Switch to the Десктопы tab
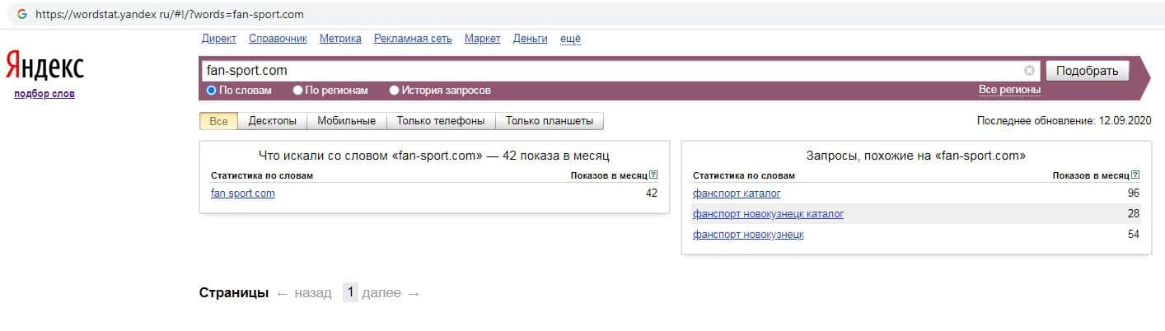 pyautogui.click(x=273, y=121)
